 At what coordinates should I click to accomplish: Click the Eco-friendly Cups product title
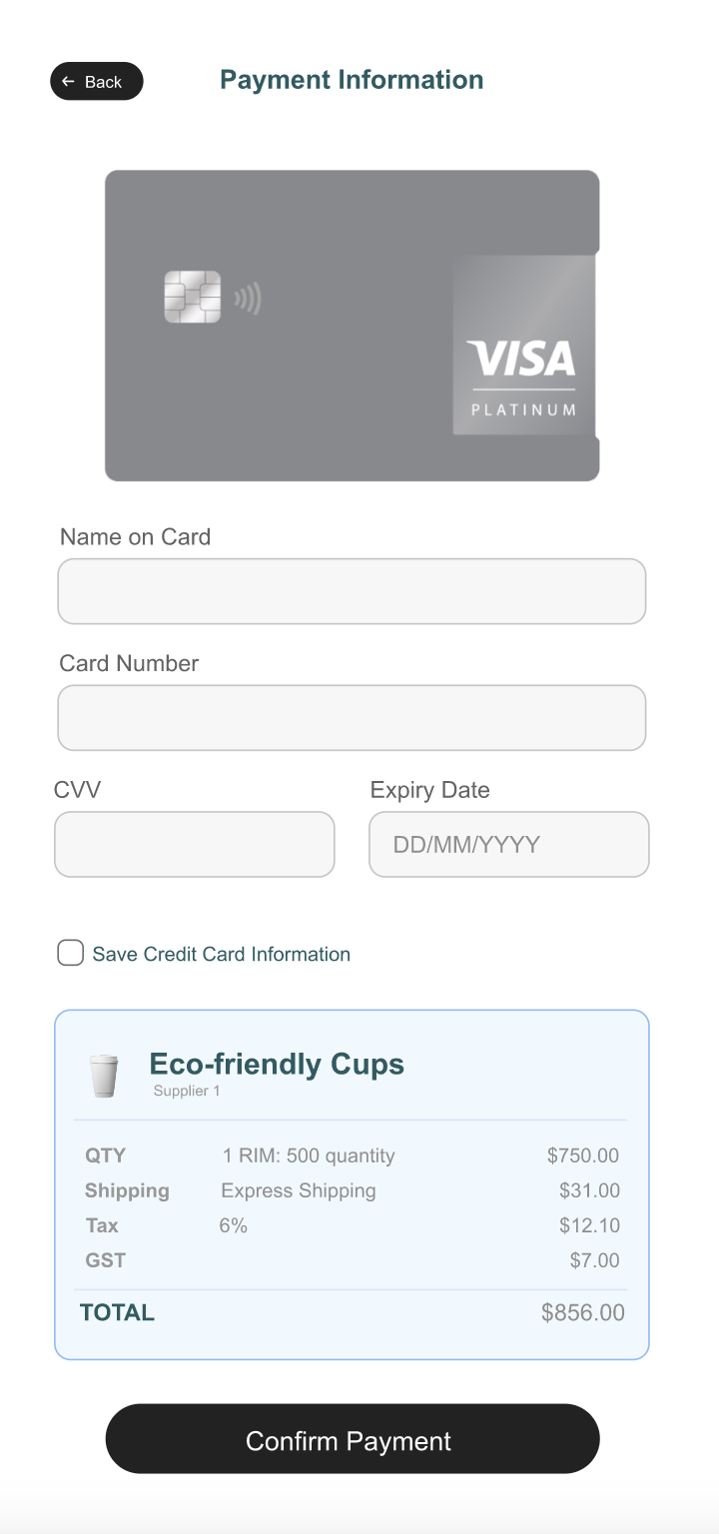[x=277, y=1065]
